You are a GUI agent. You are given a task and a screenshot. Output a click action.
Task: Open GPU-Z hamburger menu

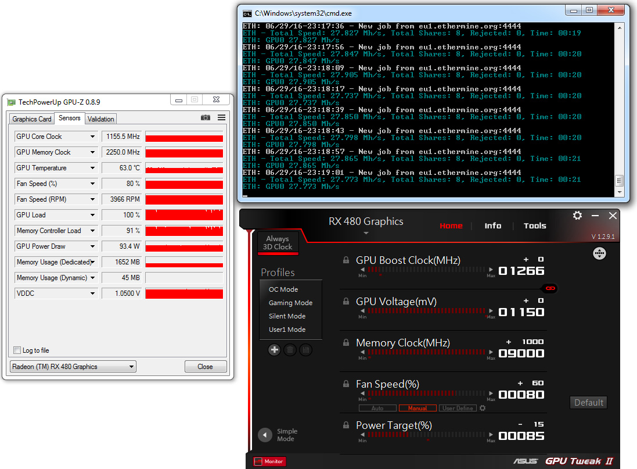(x=221, y=117)
